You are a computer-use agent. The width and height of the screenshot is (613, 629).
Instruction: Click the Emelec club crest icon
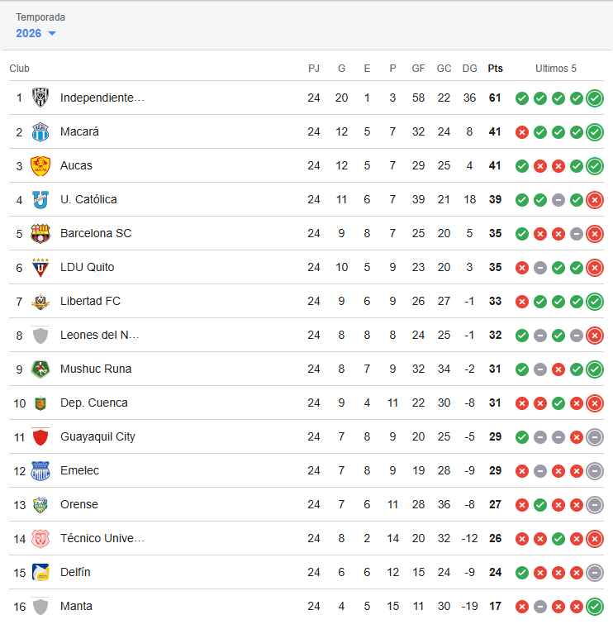(x=40, y=470)
